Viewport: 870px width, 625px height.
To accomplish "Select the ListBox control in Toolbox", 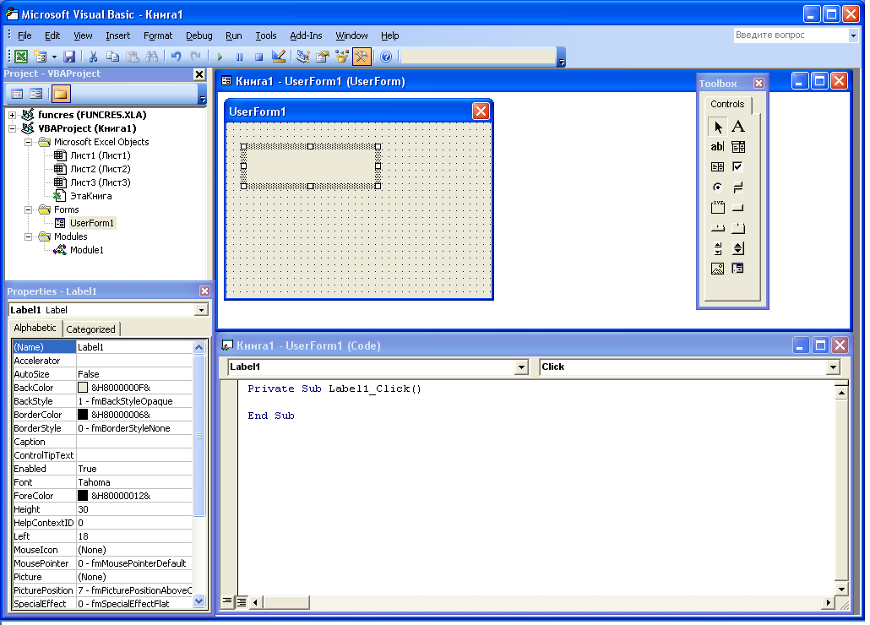I will pyautogui.click(x=717, y=167).
